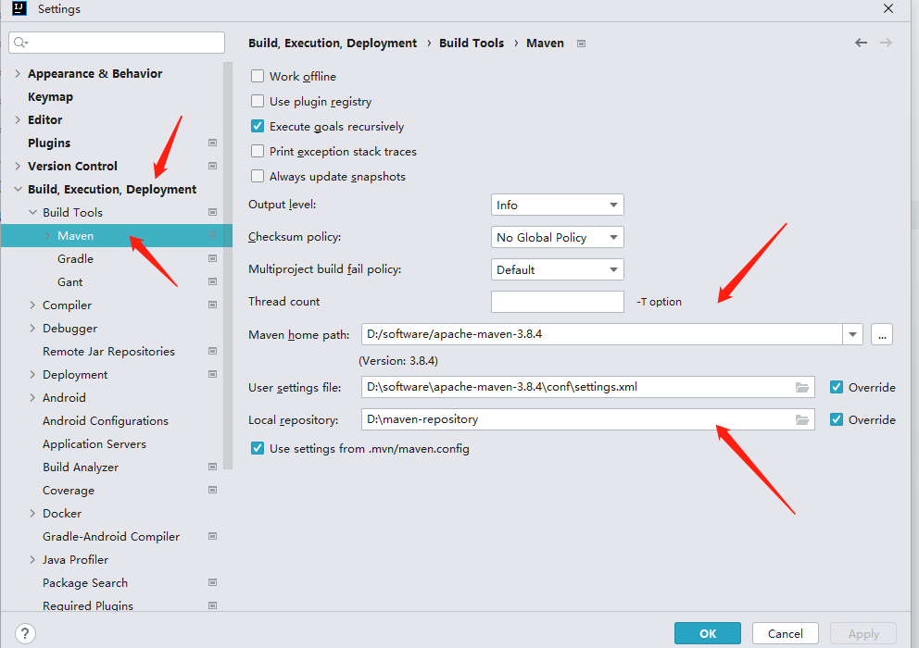
Task: Expand the Maven sub-settings arrow
Action: pos(47,235)
